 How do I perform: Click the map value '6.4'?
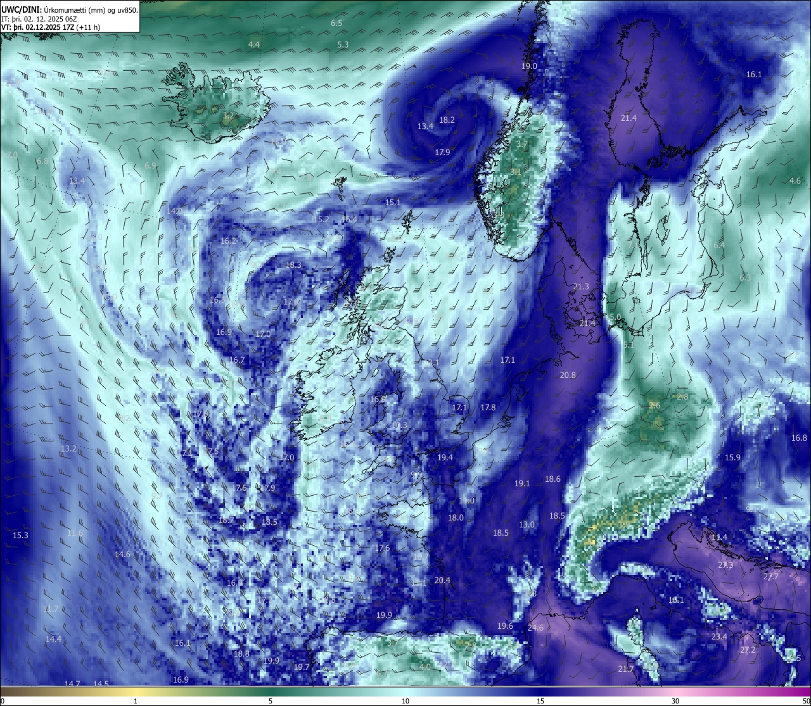pyautogui.click(x=718, y=245)
